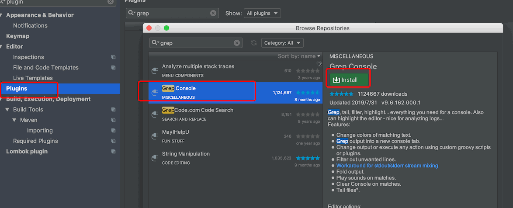
Task: Open the Sort by: name dropdown
Action: point(299,56)
